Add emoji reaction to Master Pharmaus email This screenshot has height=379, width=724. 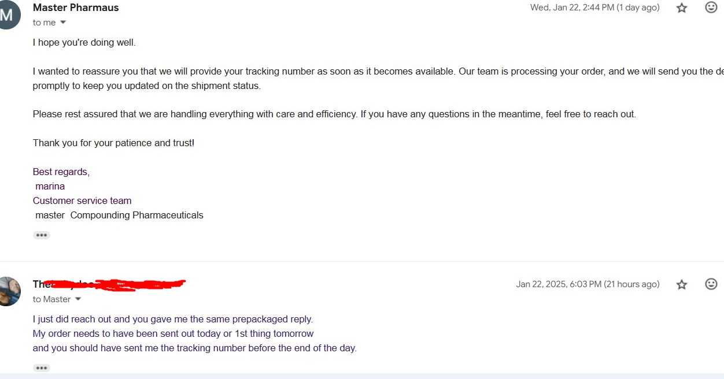point(711,8)
